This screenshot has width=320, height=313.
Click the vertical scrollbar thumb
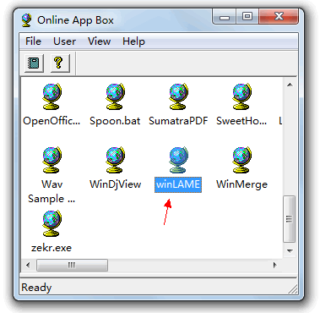click(290, 219)
